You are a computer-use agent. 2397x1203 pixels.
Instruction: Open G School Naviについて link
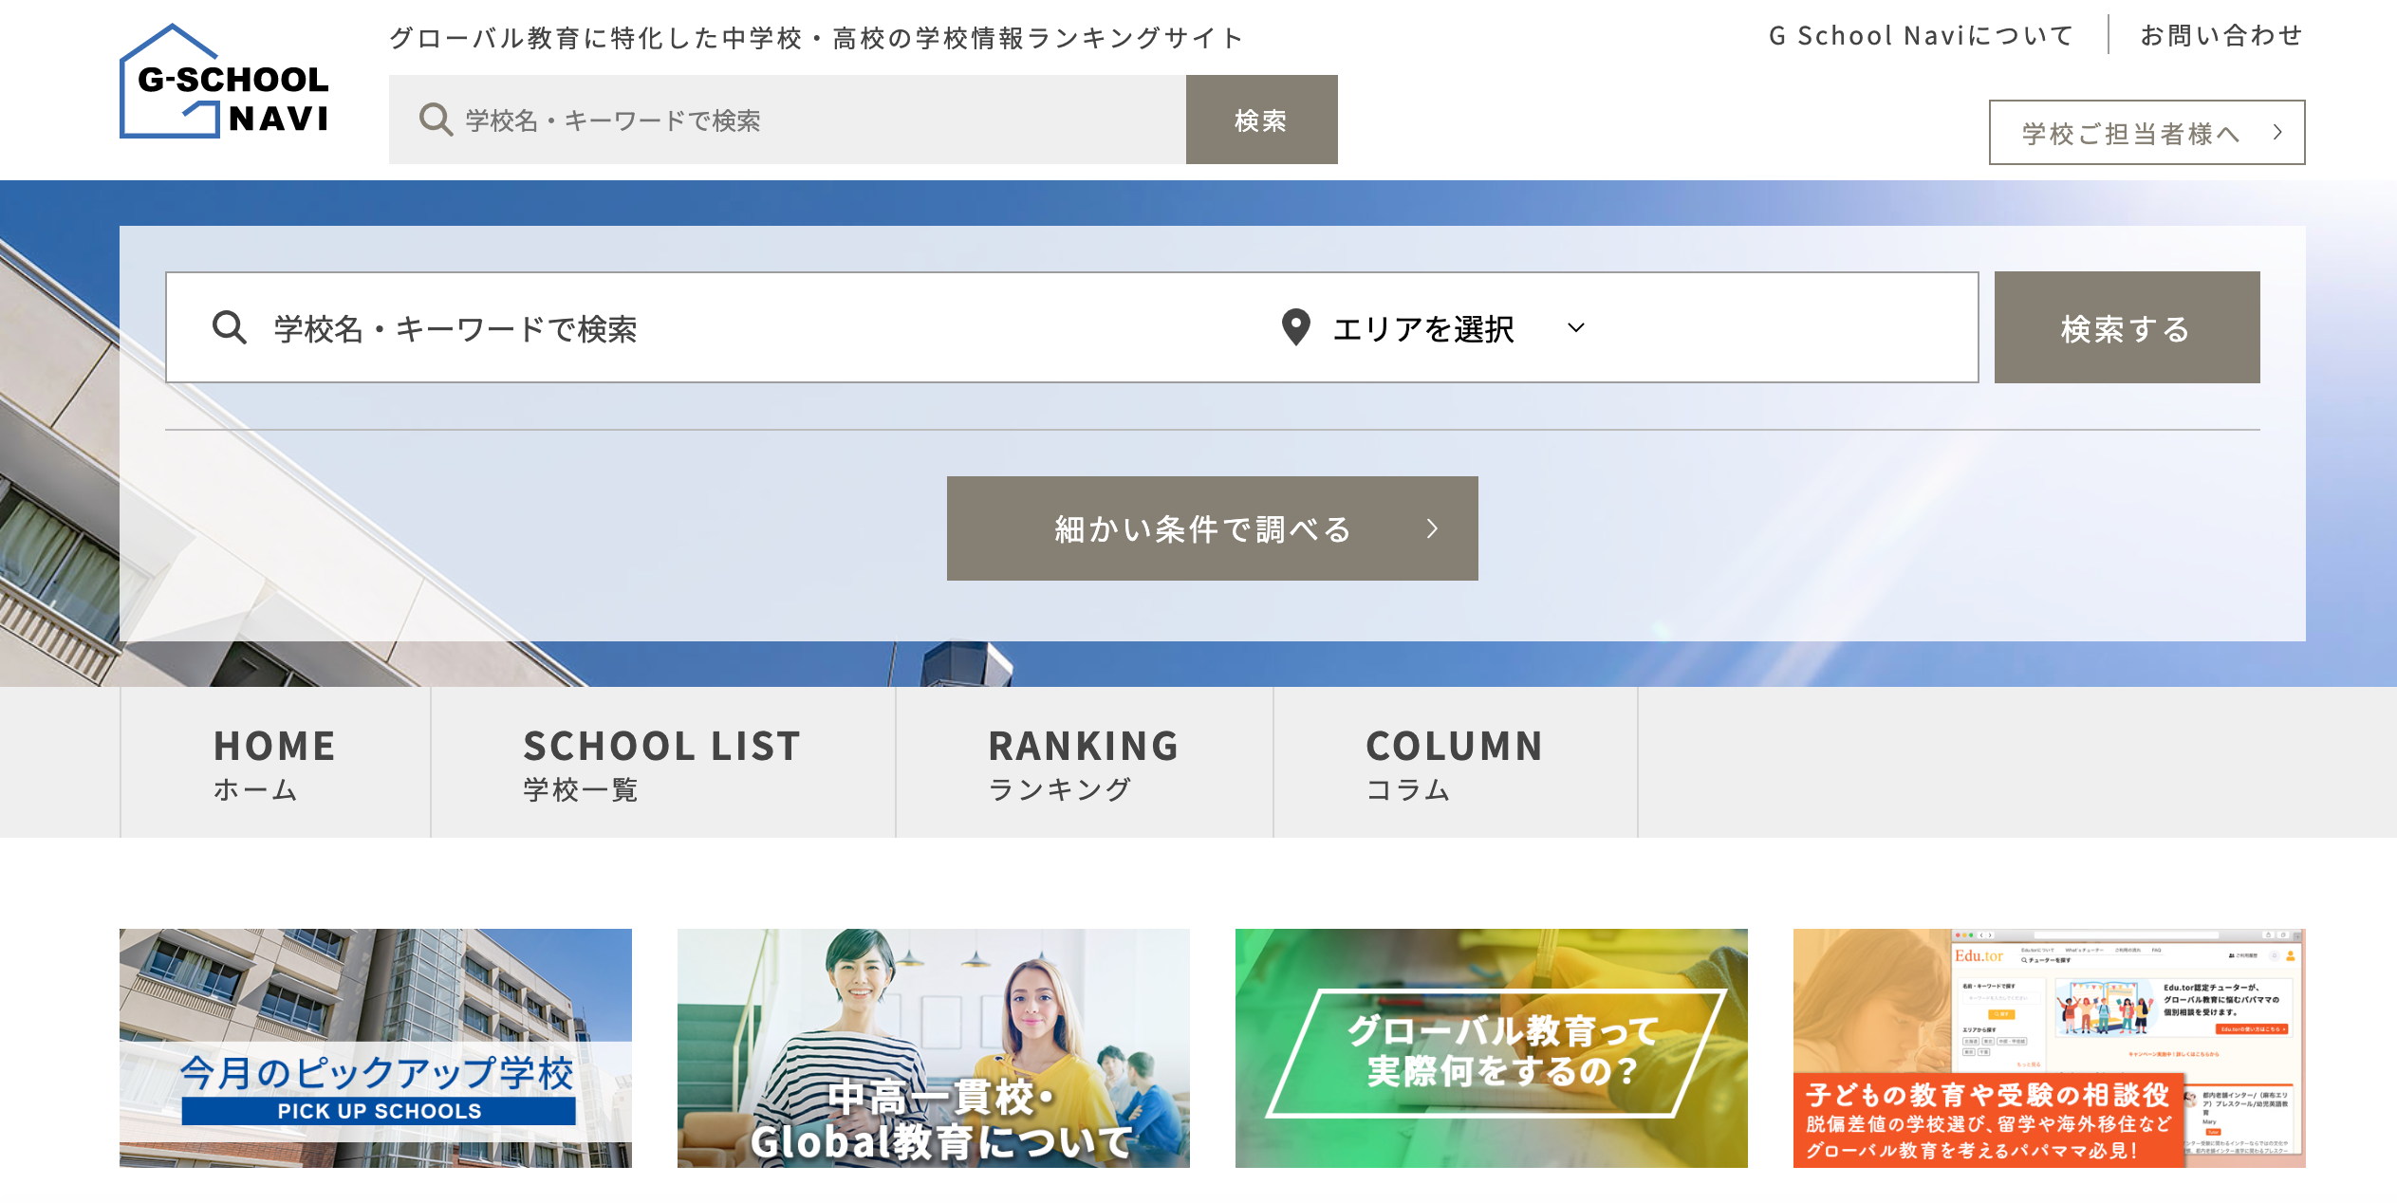tap(1921, 36)
